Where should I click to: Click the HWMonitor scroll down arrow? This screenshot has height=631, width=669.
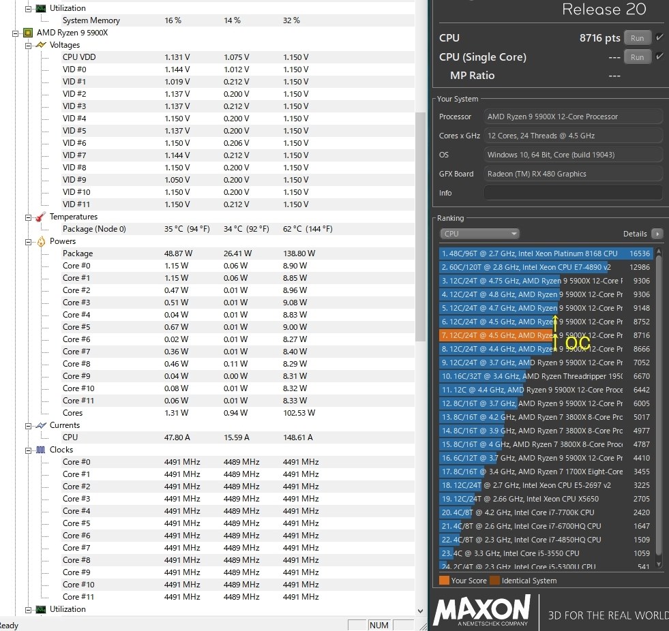pyautogui.click(x=420, y=611)
